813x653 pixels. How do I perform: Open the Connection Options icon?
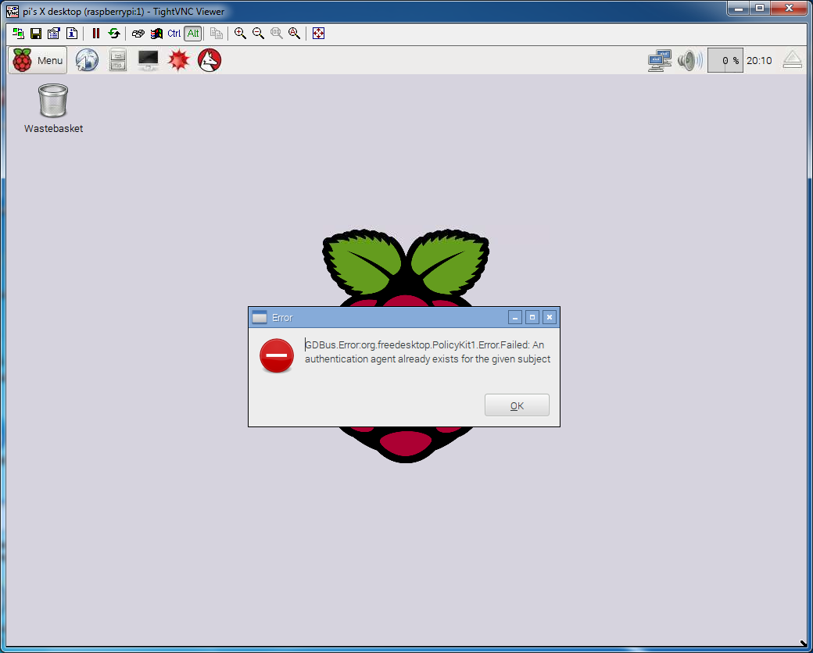pyautogui.click(x=54, y=34)
